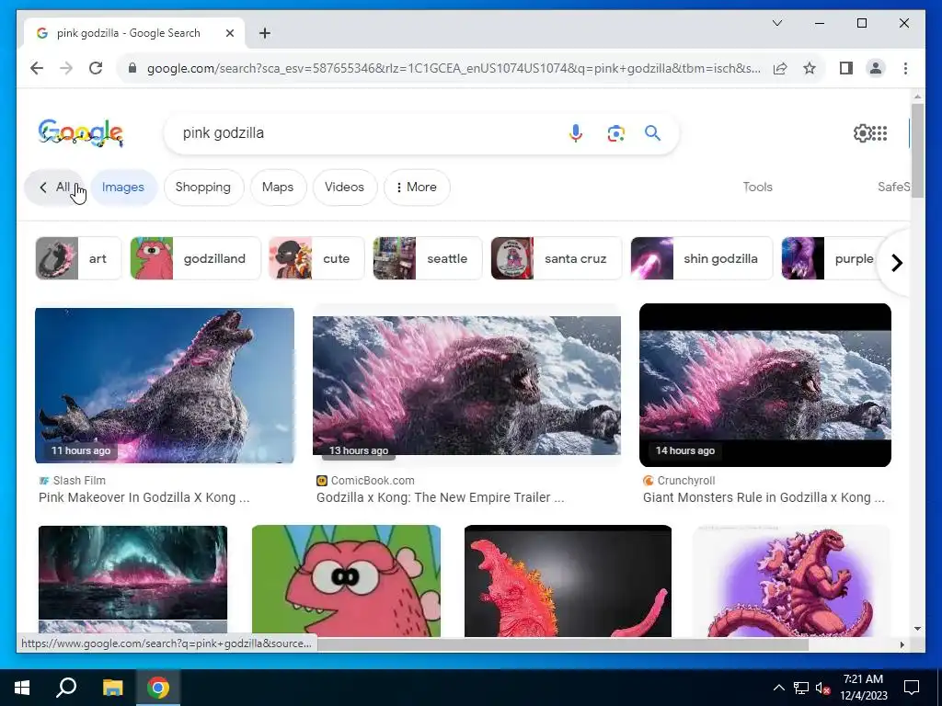Image resolution: width=942 pixels, height=706 pixels.
Task: Open Giant Monsters Rule in Godzilla link
Action: (x=764, y=497)
